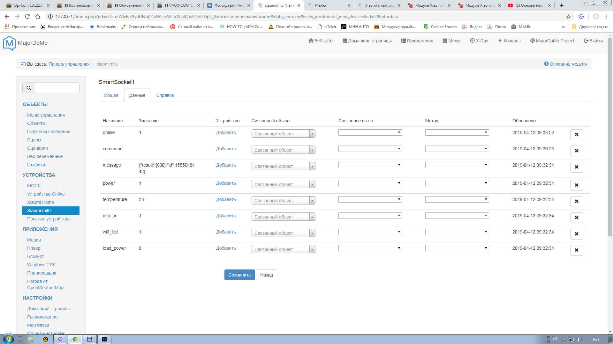Image resolution: width=613 pixels, height=344 pixels.
Task: Open the Справка tab
Action: 165,95
